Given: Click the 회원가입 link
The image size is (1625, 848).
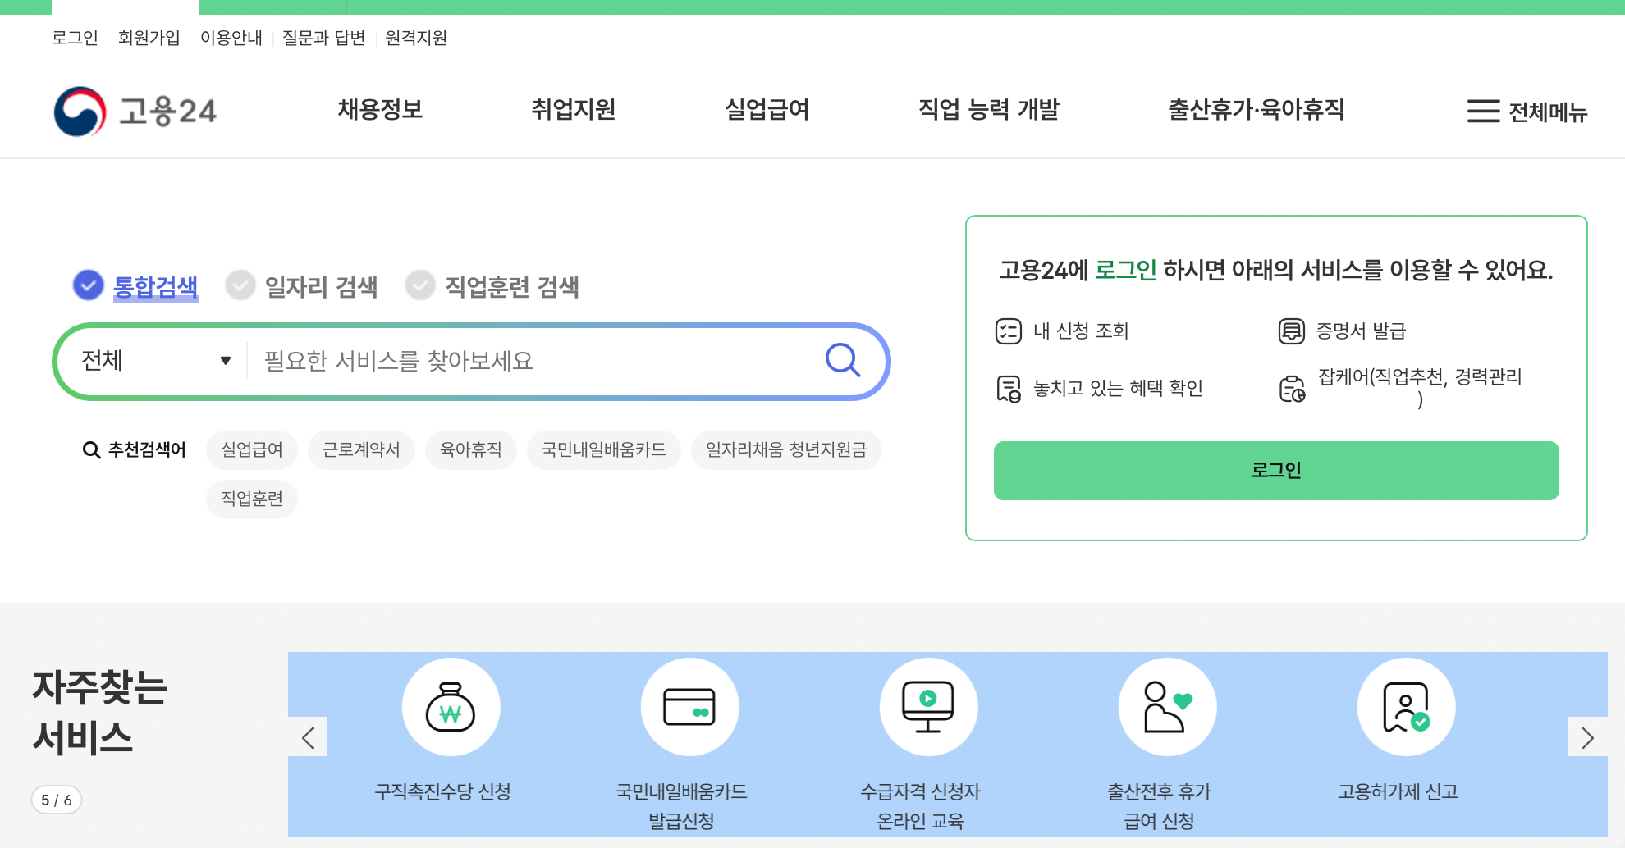Looking at the screenshot, I should click(x=149, y=38).
